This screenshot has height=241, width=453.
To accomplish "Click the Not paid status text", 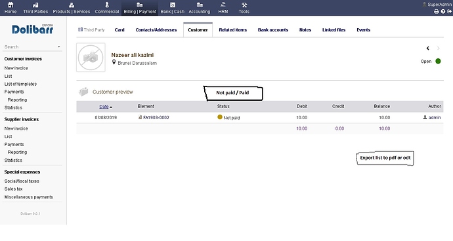I will (x=232, y=118).
